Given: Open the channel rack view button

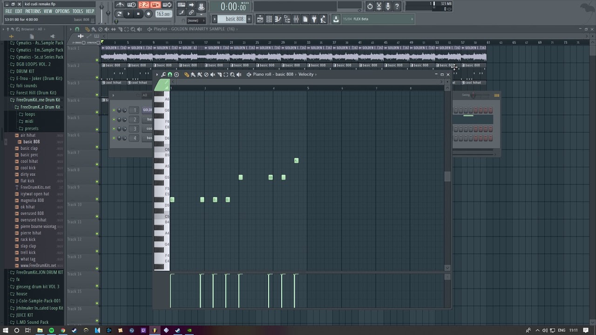Looking at the screenshot, I should tap(269, 19).
